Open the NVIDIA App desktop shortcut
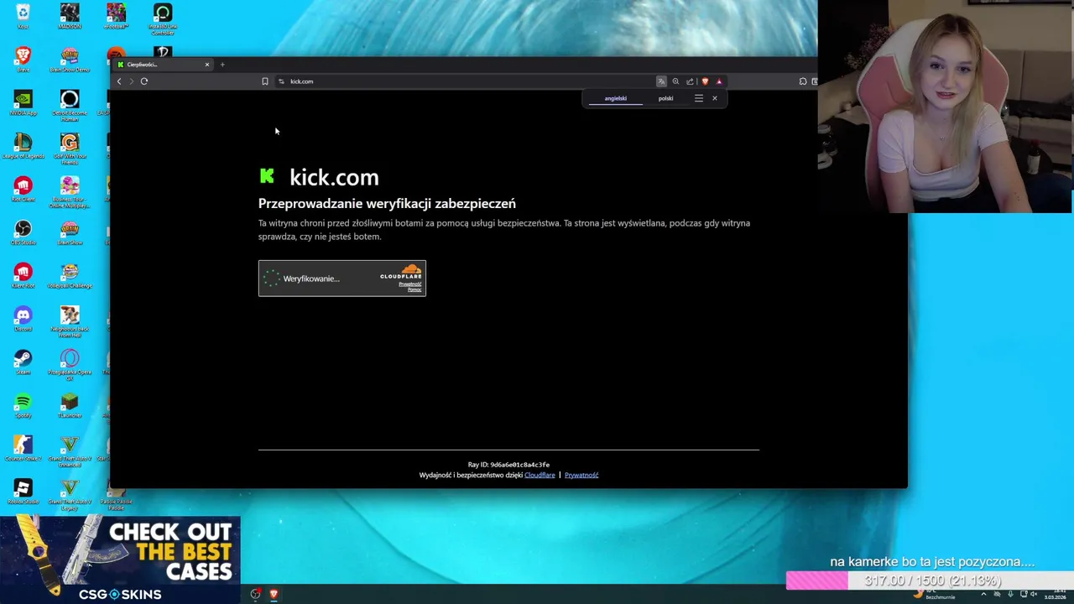This screenshot has height=604, width=1074. coord(23,102)
